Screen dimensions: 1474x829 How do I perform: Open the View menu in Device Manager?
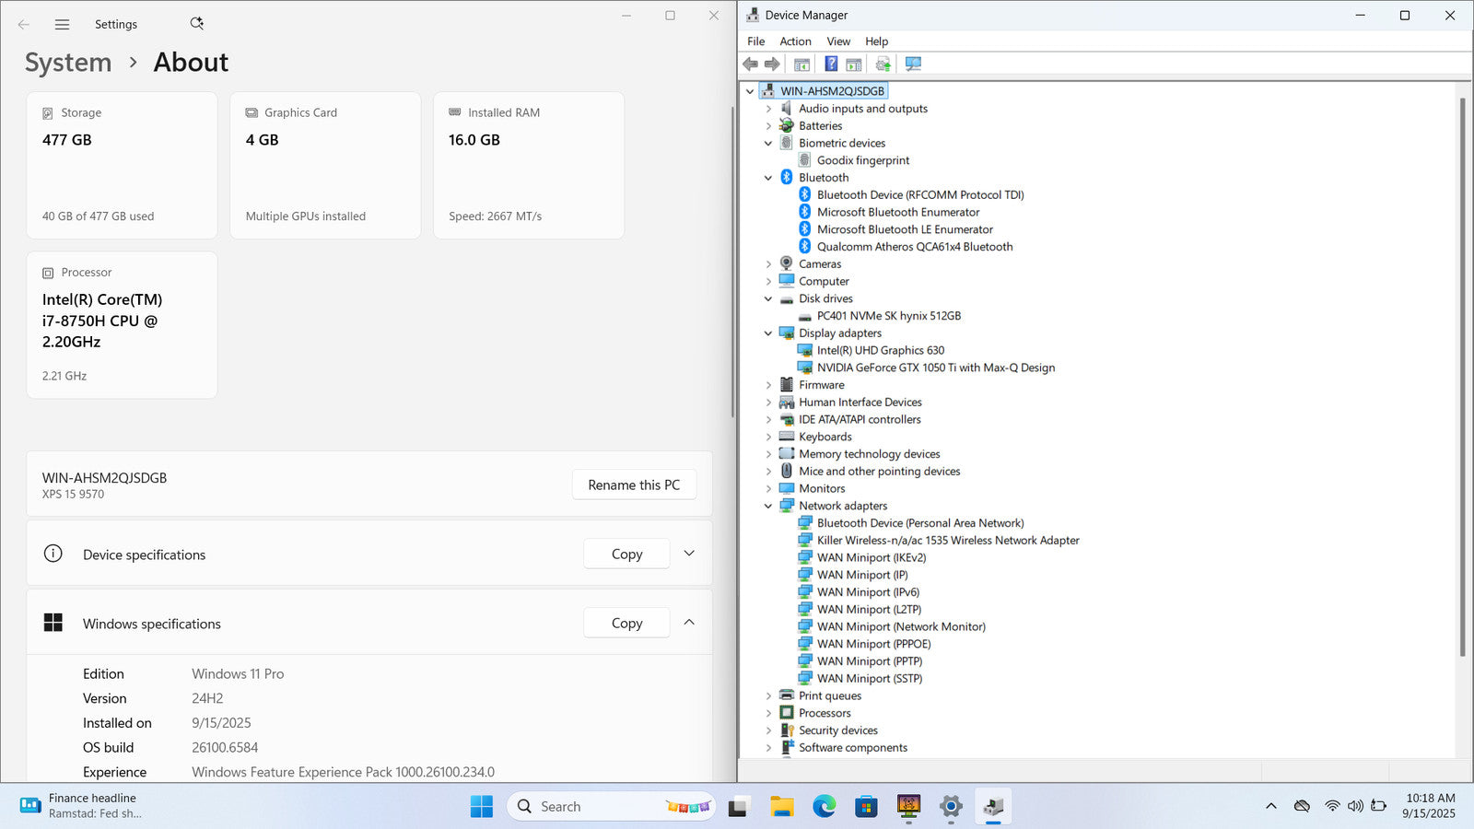tap(838, 41)
